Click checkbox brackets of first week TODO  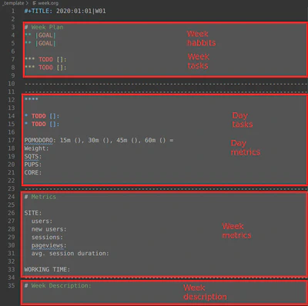tap(60, 59)
